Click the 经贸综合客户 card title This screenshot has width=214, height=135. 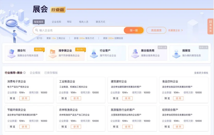point(170,110)
